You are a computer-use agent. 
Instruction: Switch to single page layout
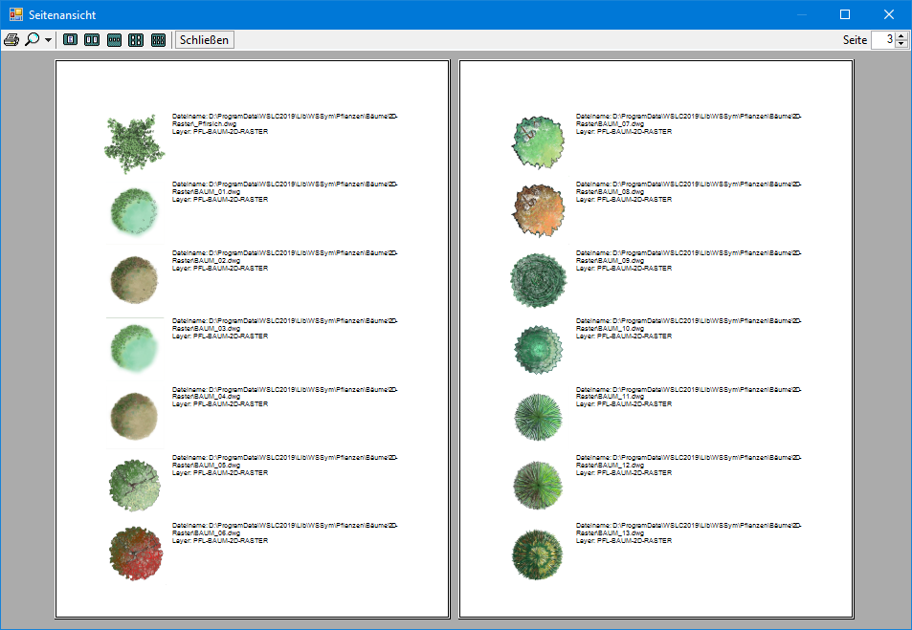pos(70,40)
